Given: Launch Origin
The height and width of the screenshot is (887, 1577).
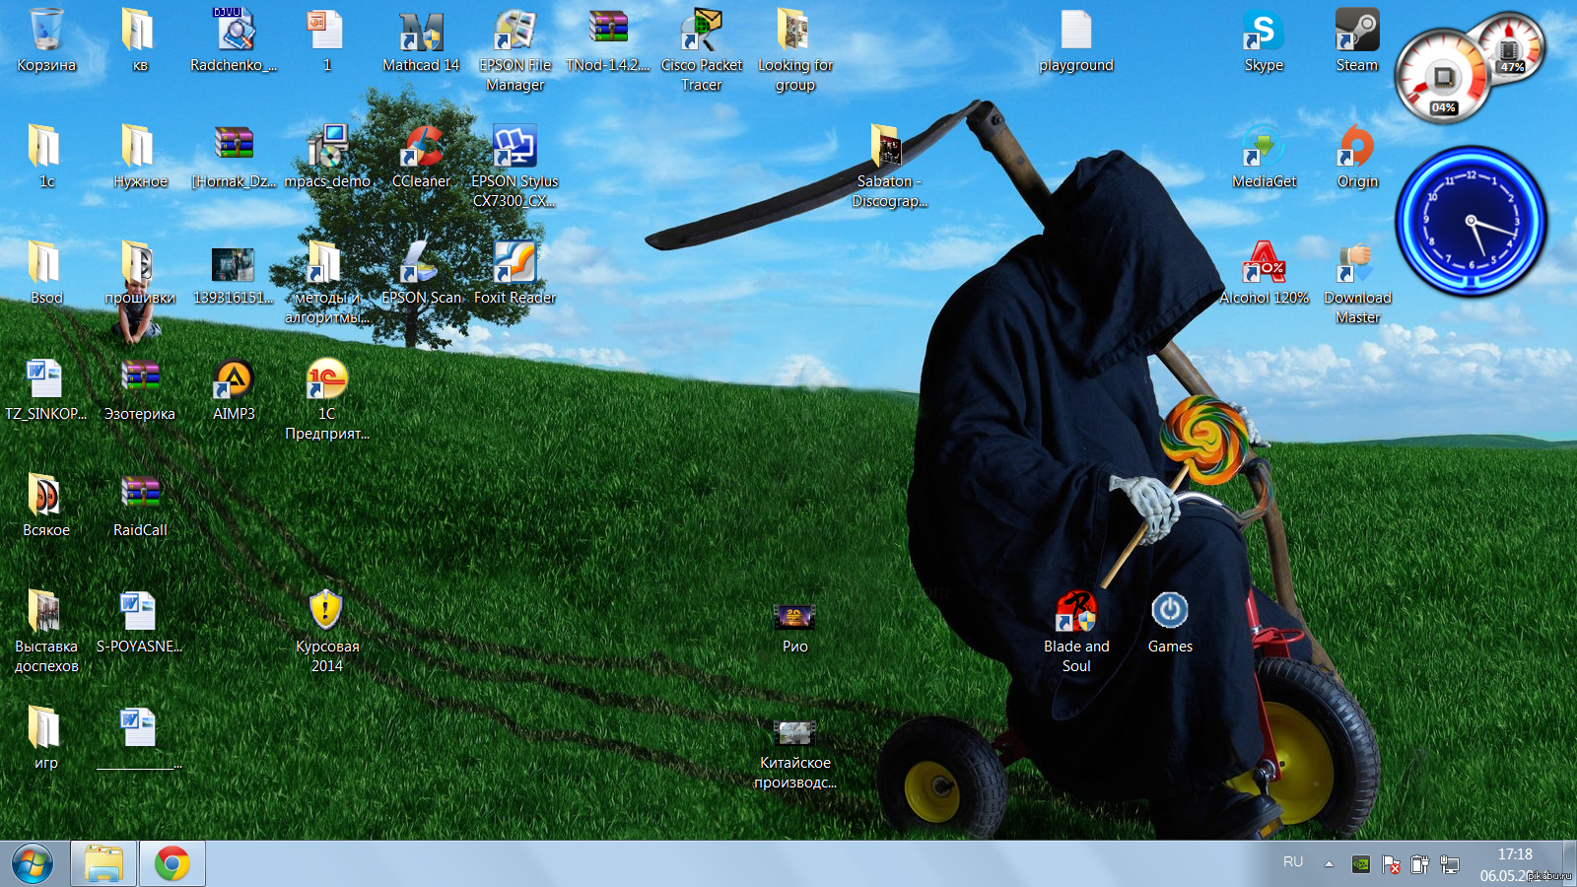Looking at the screenshot, I should tap(1357, 158).
